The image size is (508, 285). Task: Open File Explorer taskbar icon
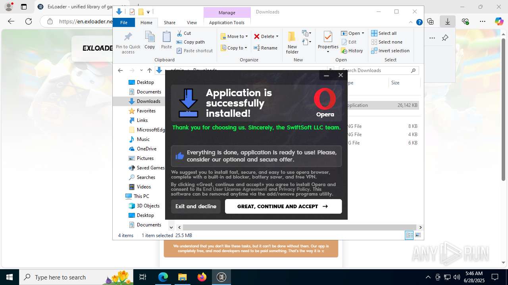(182, 277)
